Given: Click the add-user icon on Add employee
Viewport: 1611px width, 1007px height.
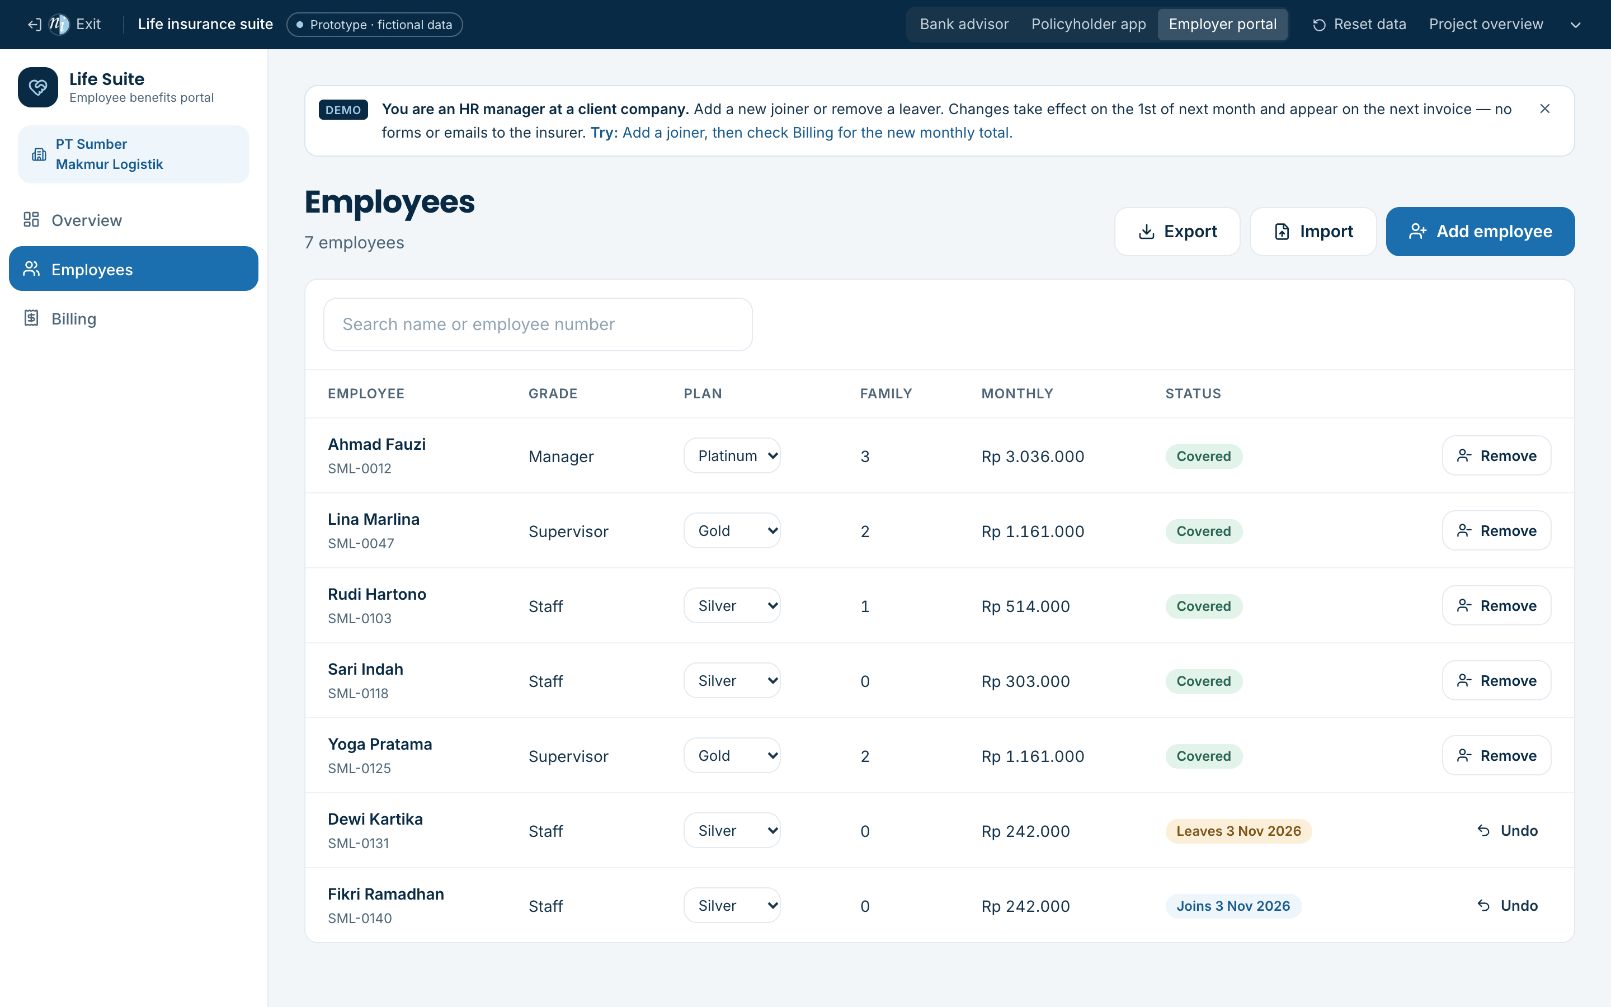Looking at the screenshot, I should pos(1418,232).
